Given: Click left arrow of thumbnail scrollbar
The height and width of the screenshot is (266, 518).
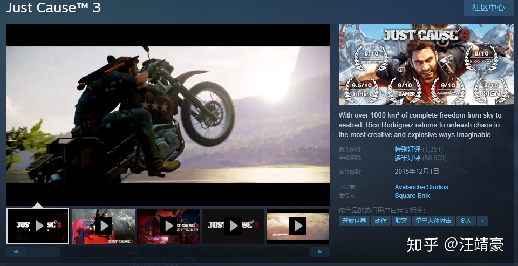Looking at the screenshot, I should pos(17,252).
